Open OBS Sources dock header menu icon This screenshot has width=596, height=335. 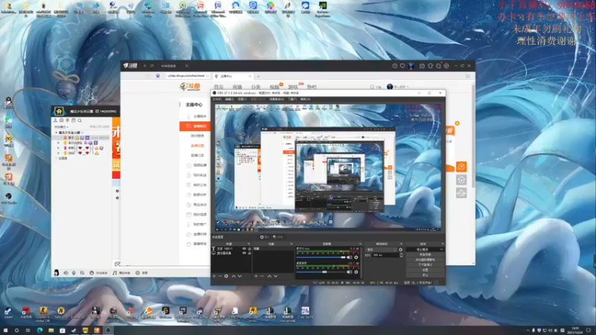coord(249,243)
